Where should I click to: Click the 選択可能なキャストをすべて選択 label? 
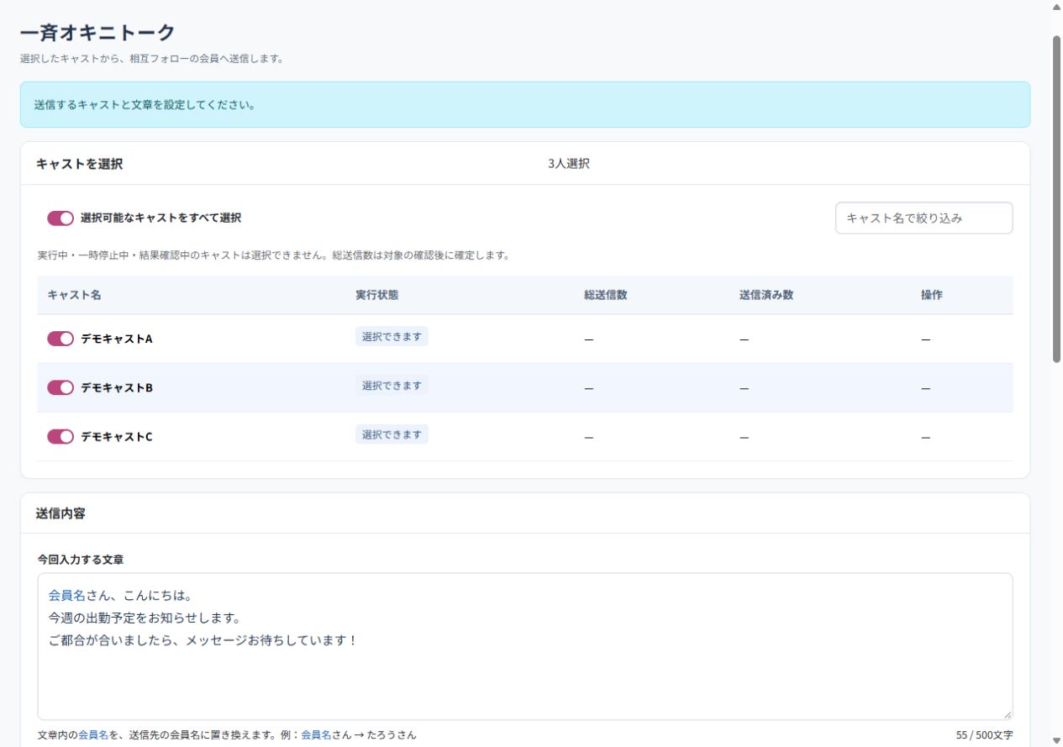(161, 218)
